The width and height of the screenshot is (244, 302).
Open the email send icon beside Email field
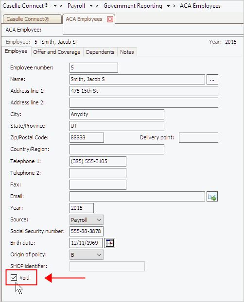[x=212, y=197]
